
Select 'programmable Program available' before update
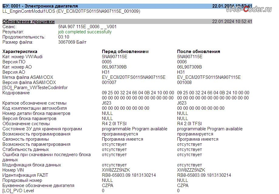coord(135,129)
